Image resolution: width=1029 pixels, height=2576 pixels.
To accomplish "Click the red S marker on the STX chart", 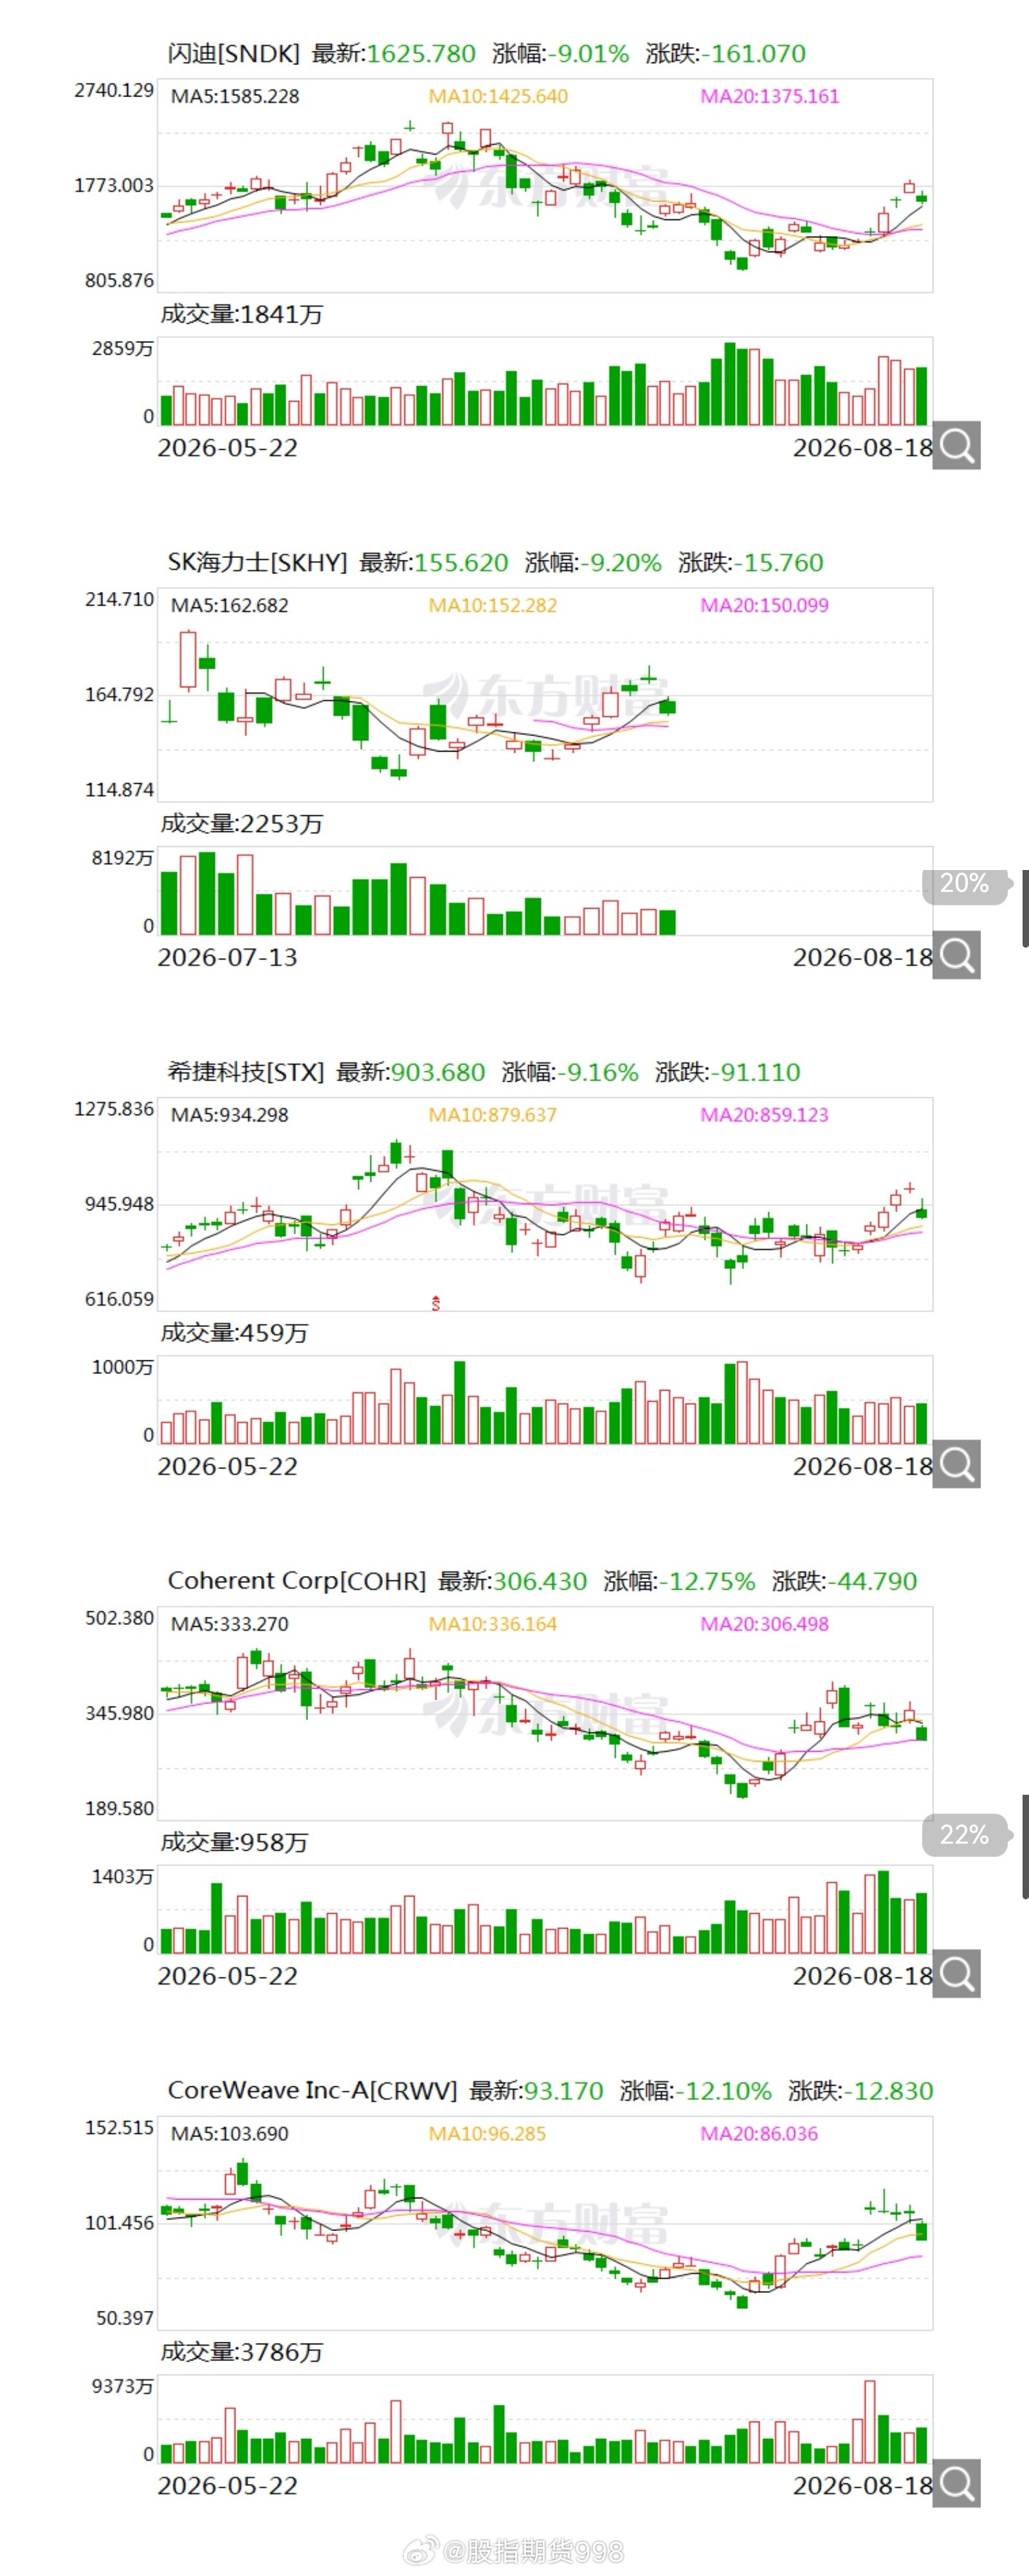I will pyautogui.click(x=435, y=1303).
